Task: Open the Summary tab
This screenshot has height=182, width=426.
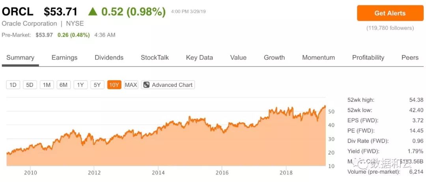Action: pyautogui.click(x=20, y=58)
